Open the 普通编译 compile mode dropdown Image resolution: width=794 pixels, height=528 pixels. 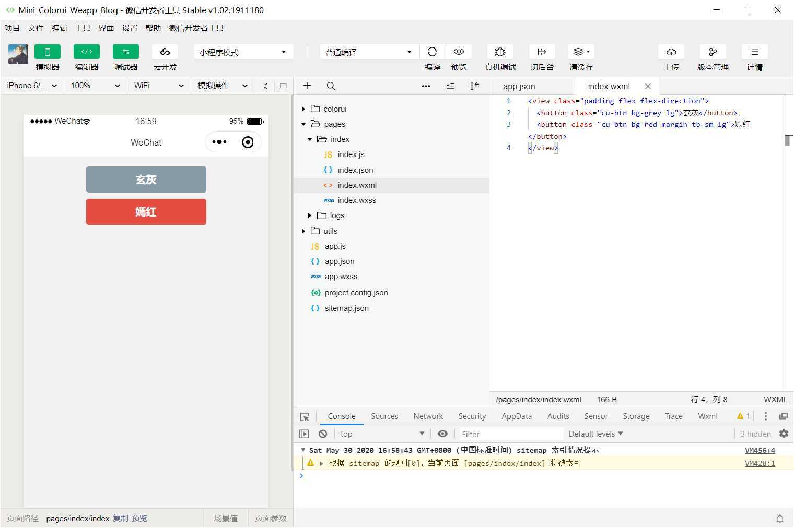pyautogui.click(x=369, y=52)
